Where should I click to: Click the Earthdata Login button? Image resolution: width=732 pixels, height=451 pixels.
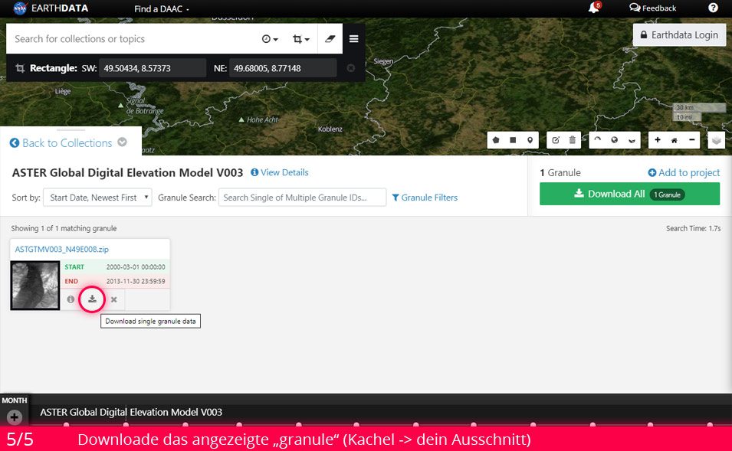[679, 35]
